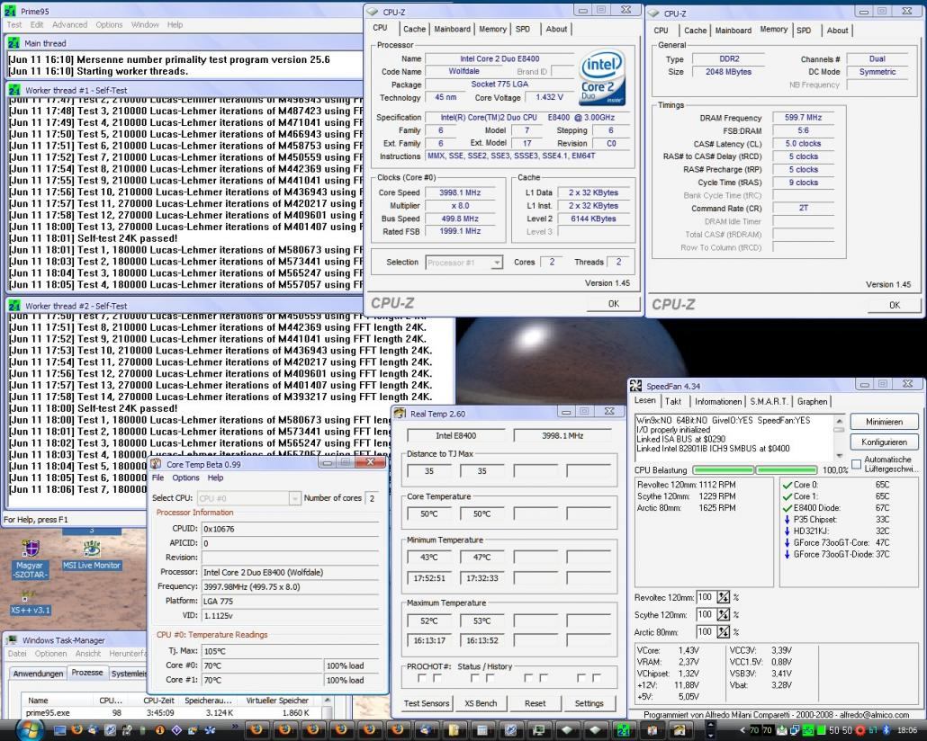
Task: Switch to SpeedFan's Takt tab
Action: click(673, 401)
